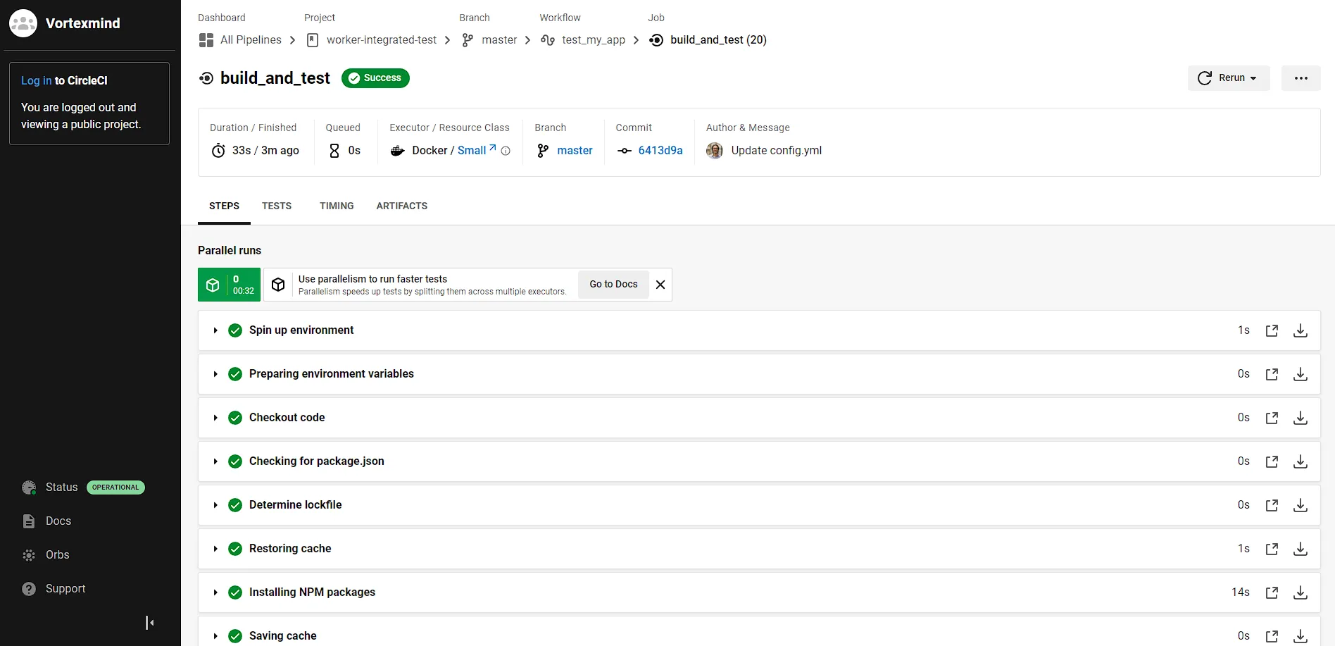Switch to the TESTS tab

coord(277,206)
